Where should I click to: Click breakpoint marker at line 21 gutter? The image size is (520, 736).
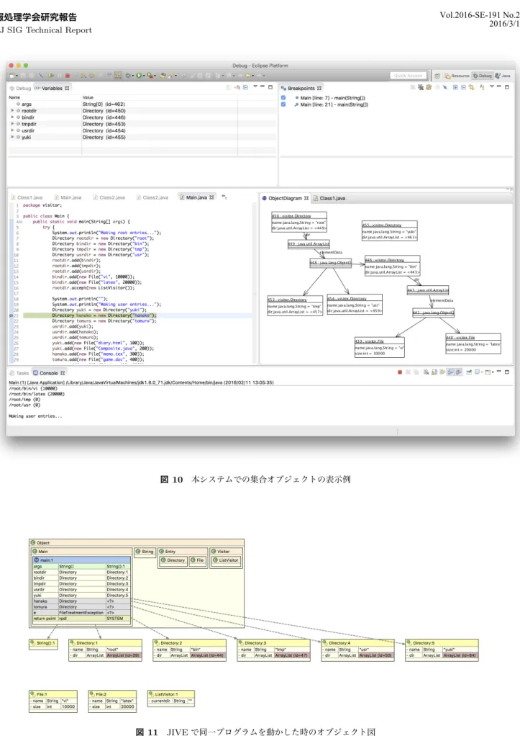click(12, 315)
